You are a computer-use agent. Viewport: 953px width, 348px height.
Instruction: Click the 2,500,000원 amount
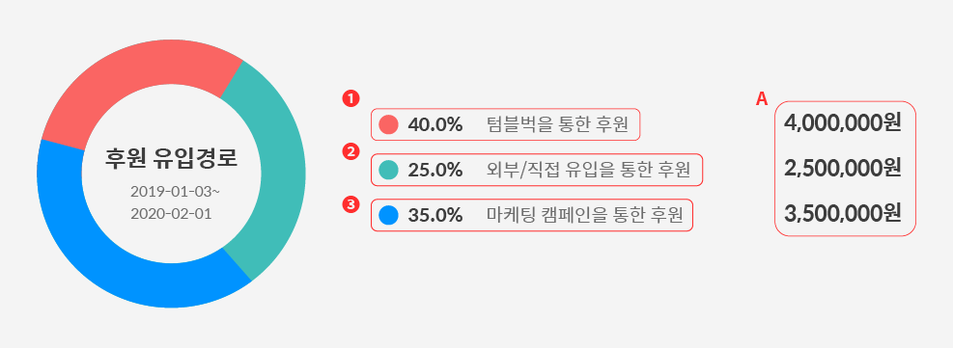(843, 169)
